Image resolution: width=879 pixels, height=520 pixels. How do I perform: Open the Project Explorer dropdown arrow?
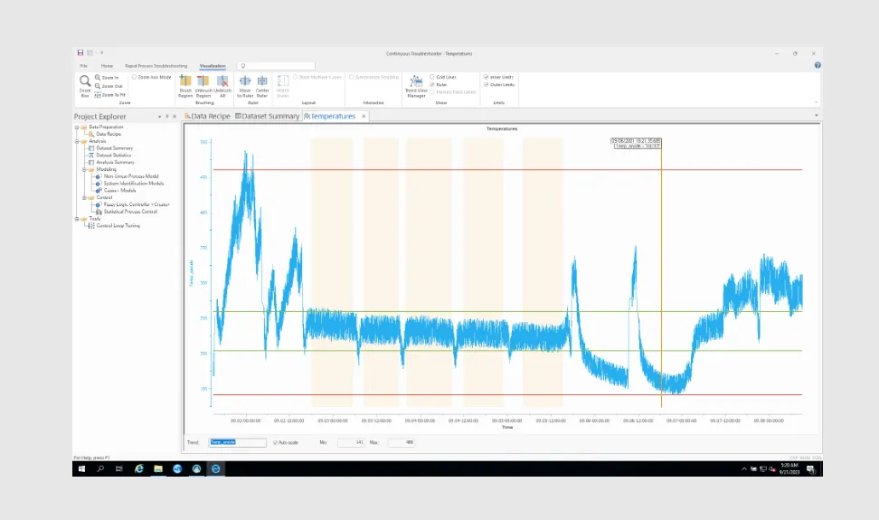click(x=160, y=117)
